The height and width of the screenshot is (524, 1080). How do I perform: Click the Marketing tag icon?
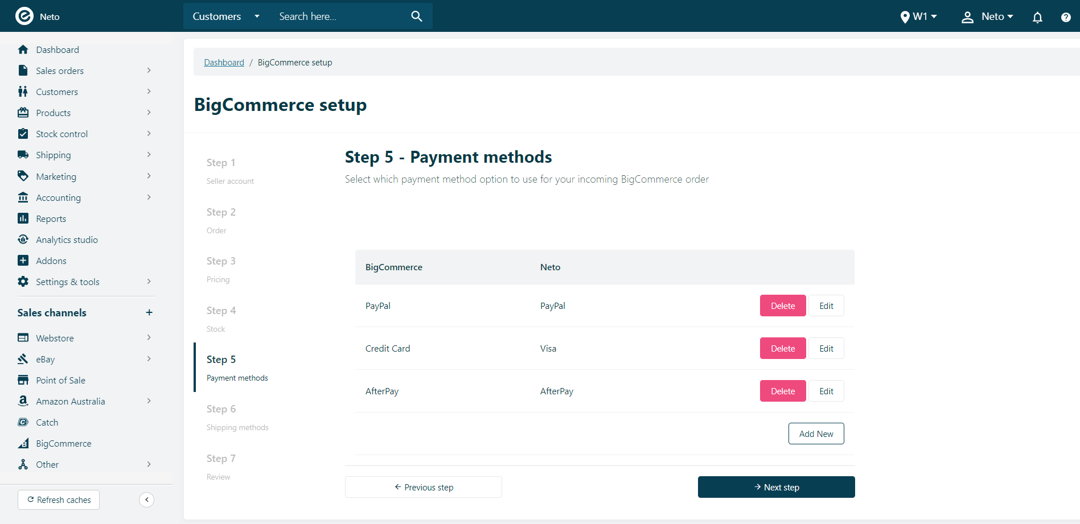23,176
